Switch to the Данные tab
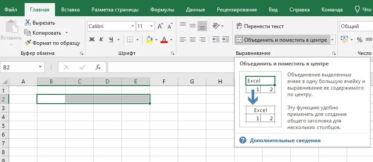Viewport: 373px width, 162px height. [196, 10]
